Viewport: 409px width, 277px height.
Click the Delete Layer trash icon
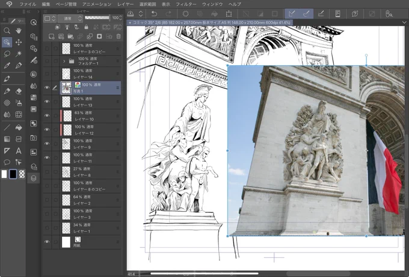(x=118, y=37)
